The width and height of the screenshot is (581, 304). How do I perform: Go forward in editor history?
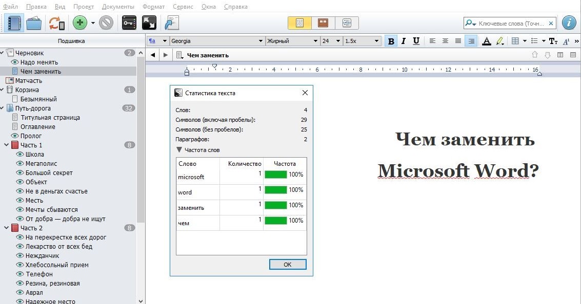click(x=166, y=55)
